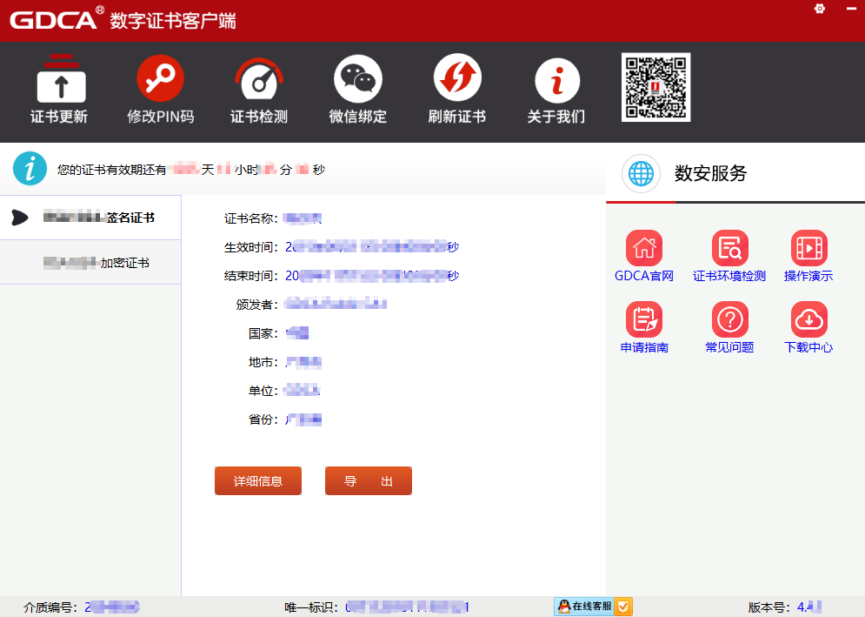865x617 pixels.
Task: Open 修改PIN码 to change the PIN
Action: click(x=160, y=81)
